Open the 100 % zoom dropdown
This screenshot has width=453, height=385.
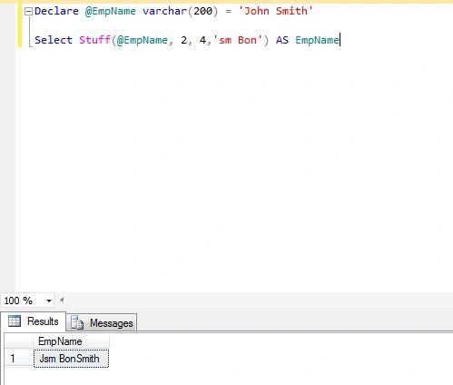point(49,301)
